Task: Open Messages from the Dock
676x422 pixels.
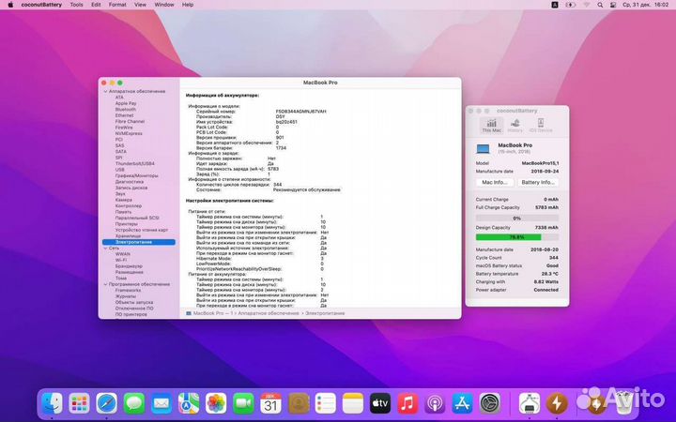Action: point(134,403)
